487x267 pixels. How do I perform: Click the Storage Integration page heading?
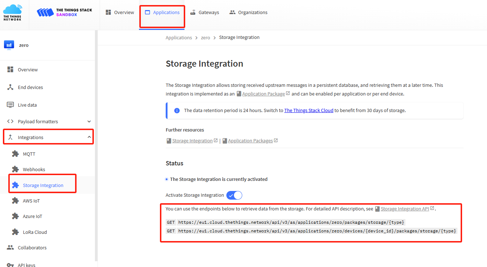click(x=204, y=64)
